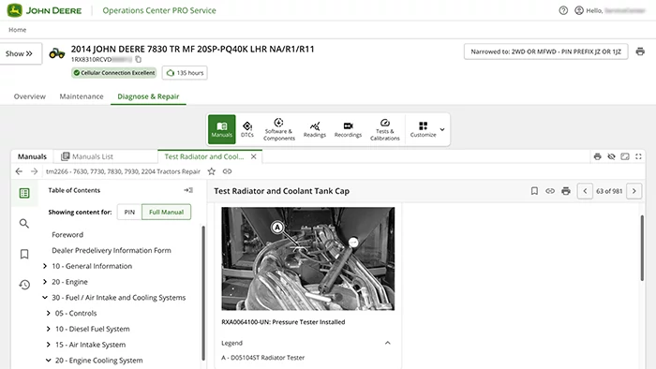Click the search icon in manual sidebar

click(x=24, y=224)
